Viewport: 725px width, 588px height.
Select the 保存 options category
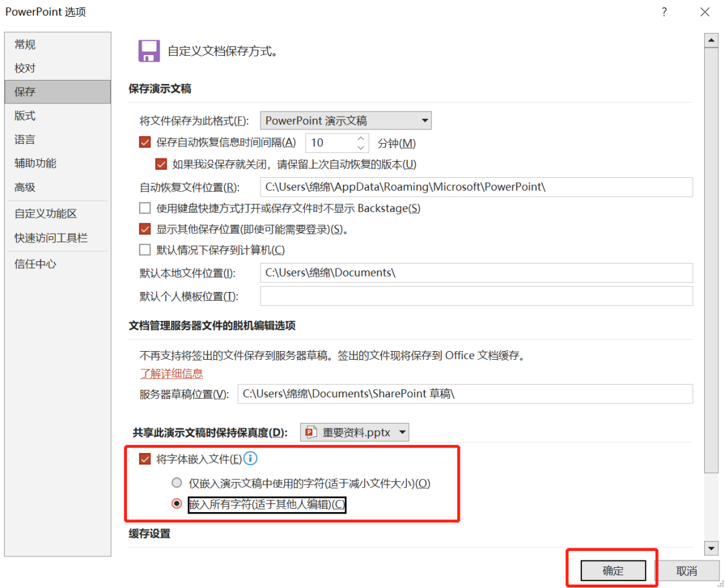tap(58, 91)
